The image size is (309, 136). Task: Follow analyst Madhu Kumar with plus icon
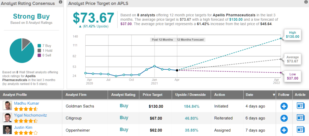(284, 106)
